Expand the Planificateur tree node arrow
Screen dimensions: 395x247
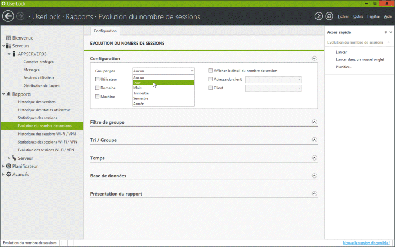click(x=3, y=166)
